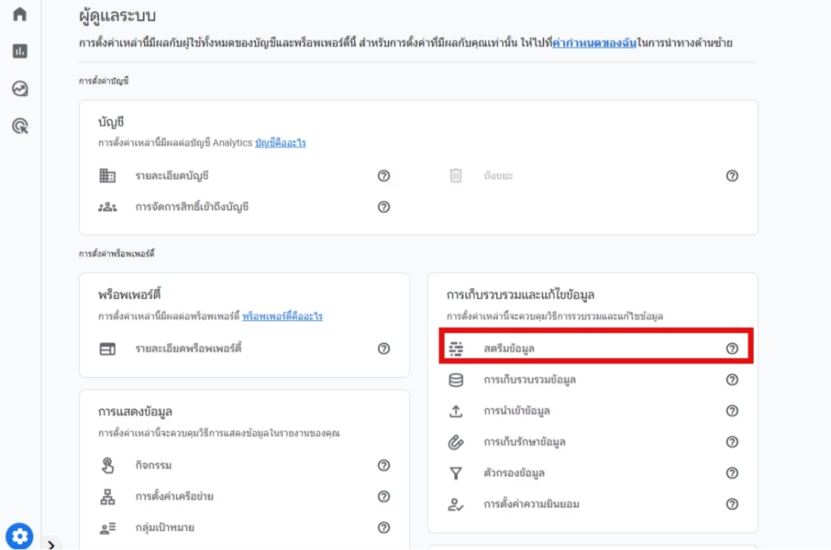This screenshot has height=550, width=831.
Task: Expand the left navigation chevron arrow
Action: pos(51,545)
